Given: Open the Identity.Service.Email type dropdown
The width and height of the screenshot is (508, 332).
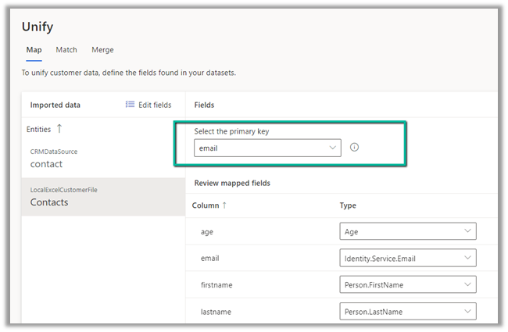Looking at the screenshot, I should (x=408, y=258).
